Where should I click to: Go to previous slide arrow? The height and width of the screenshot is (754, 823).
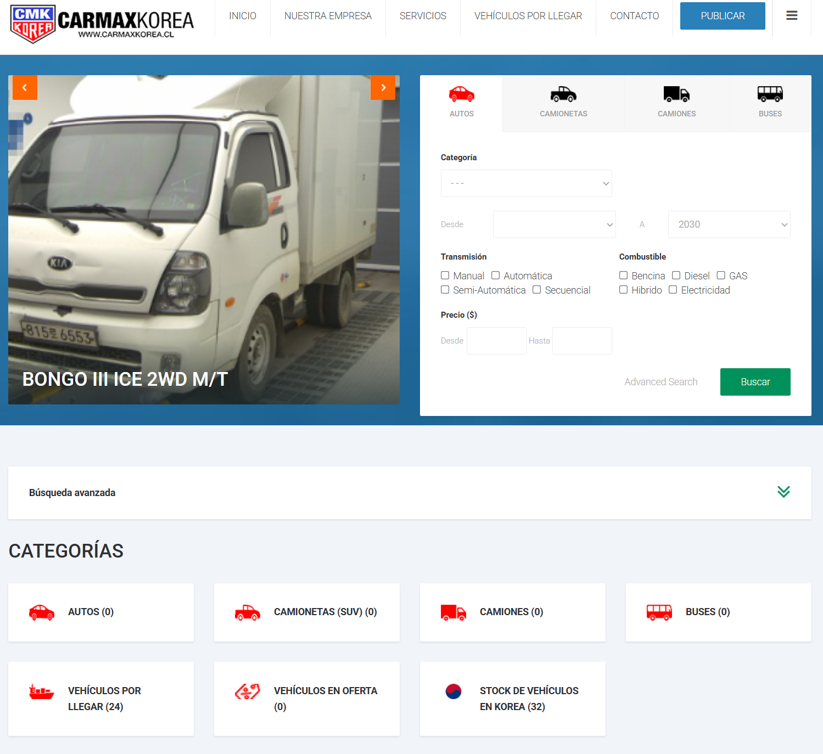(x=25, y=87)
